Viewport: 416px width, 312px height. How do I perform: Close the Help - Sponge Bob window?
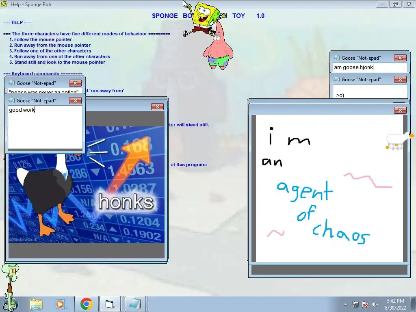point(409,4)
